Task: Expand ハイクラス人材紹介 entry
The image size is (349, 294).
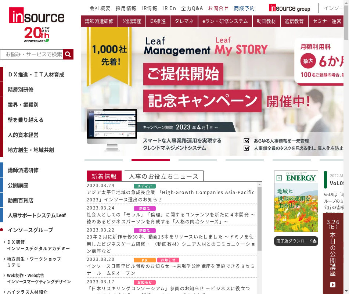Action: 27,292
